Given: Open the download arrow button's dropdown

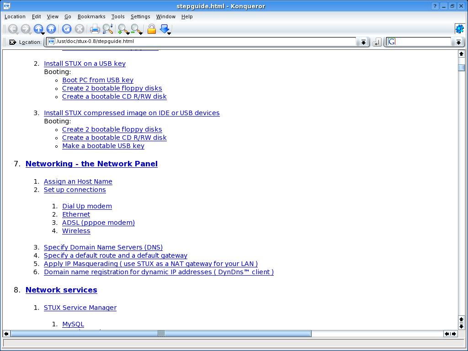Looking at the screenshot, I should [169, 33].
